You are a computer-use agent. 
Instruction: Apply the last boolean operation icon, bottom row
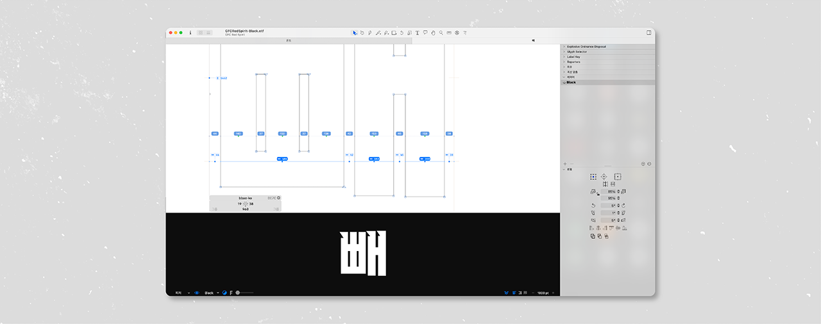[x=606, y=236]
